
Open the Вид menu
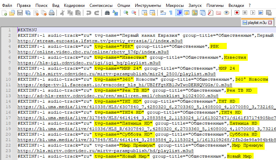[x=56, y=5]
